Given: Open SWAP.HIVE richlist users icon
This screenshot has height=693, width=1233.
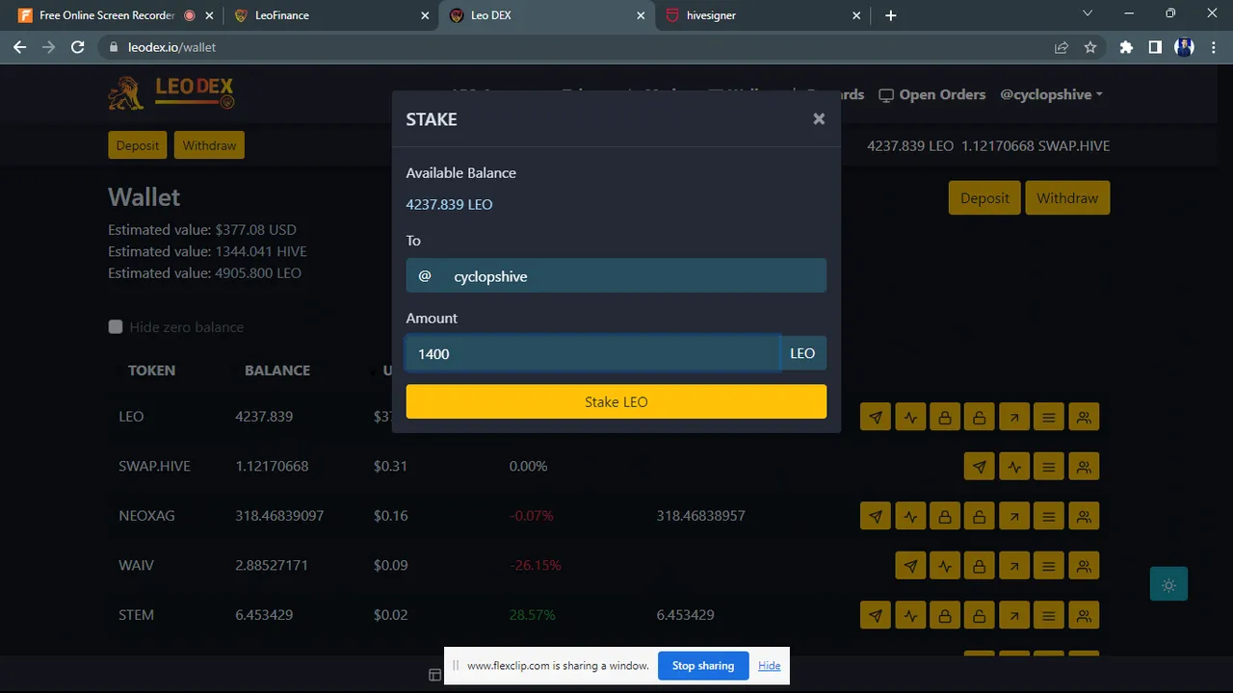Looking at the screenshot, I should click(x=1084, y=467).
